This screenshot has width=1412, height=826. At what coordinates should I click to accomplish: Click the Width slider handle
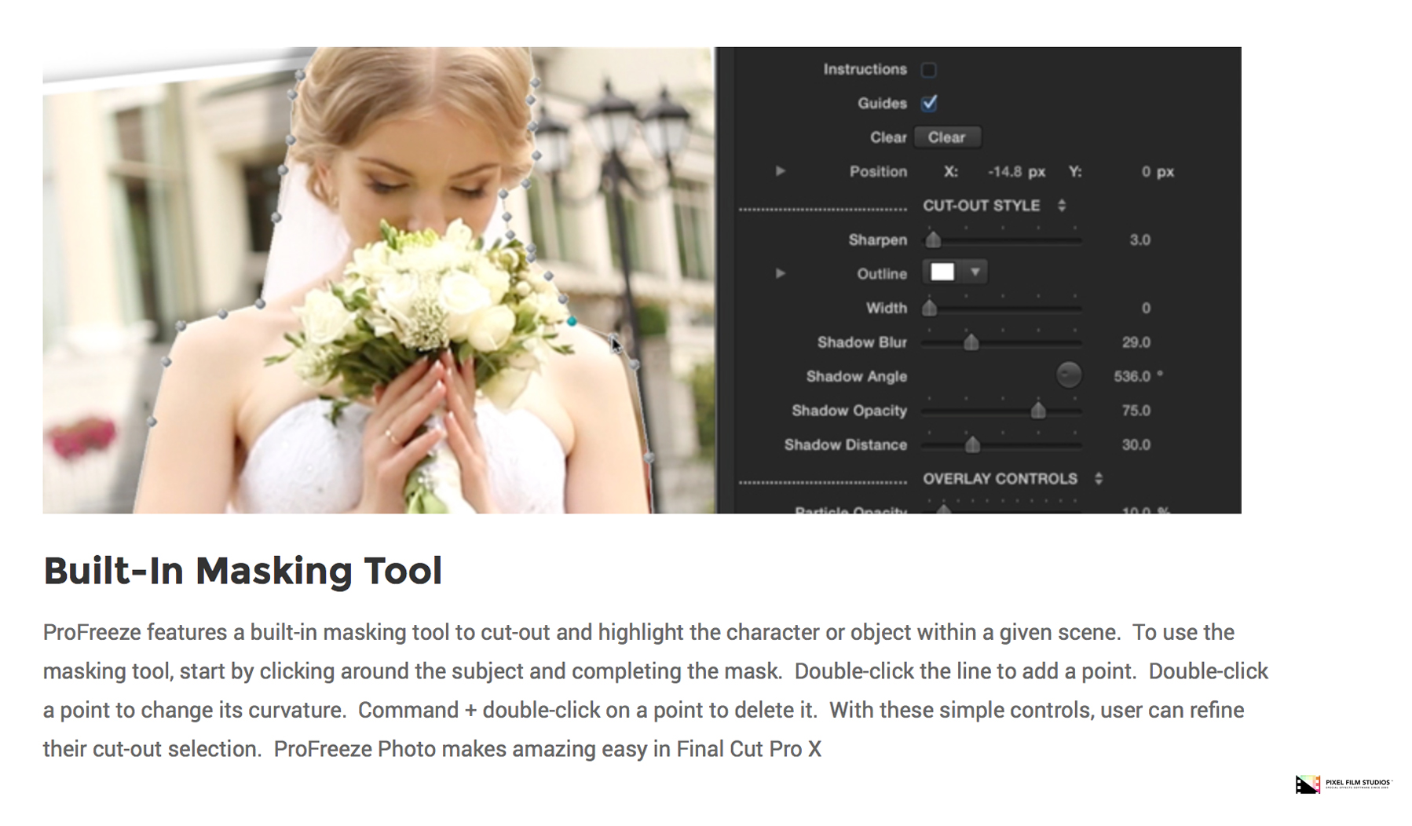point(930,309)
